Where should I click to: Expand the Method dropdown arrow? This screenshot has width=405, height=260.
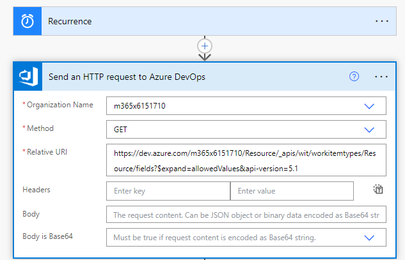[369, 129]
